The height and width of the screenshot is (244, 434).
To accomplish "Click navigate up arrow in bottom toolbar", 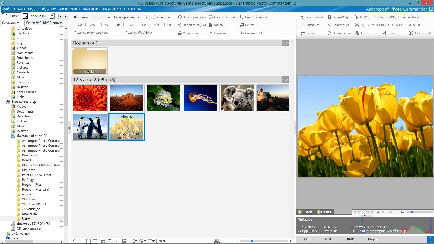I will 87,241.
